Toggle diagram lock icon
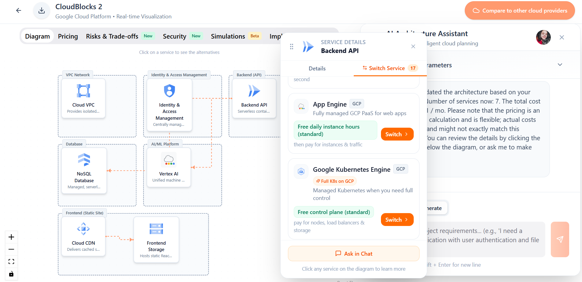The height and width of the screenshot is (282, 582). [x=11, y=274]
